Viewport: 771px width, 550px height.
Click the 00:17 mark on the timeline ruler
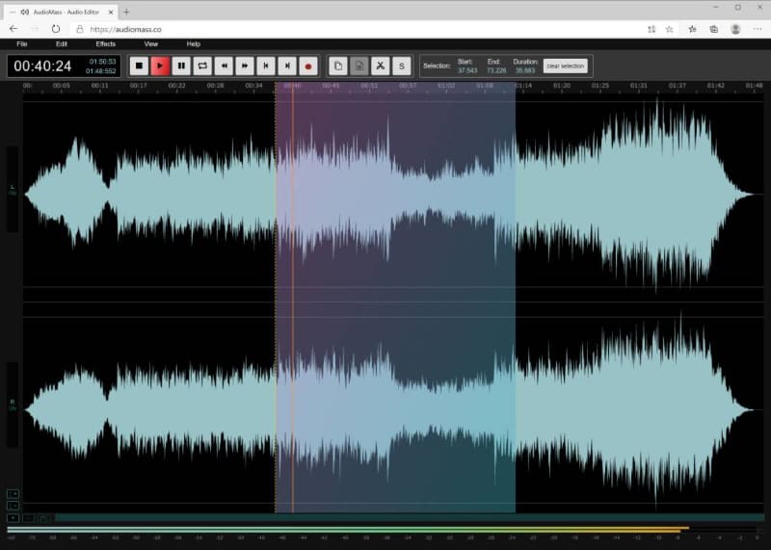click(138, 86)
